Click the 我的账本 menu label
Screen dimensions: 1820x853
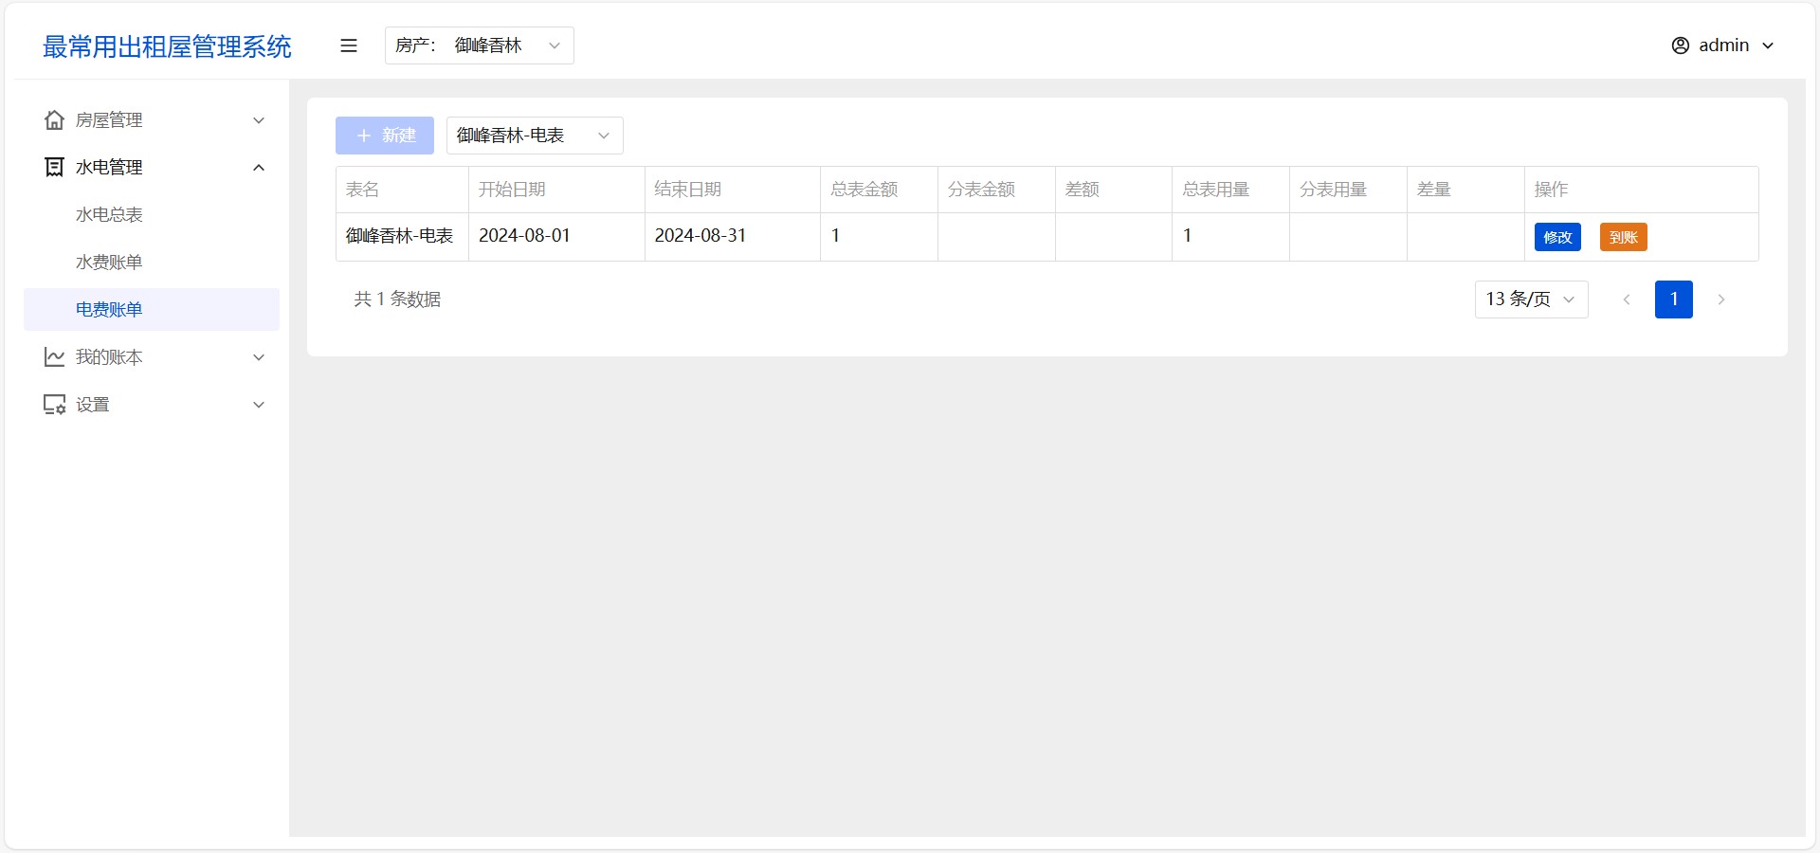pos(109,357)
